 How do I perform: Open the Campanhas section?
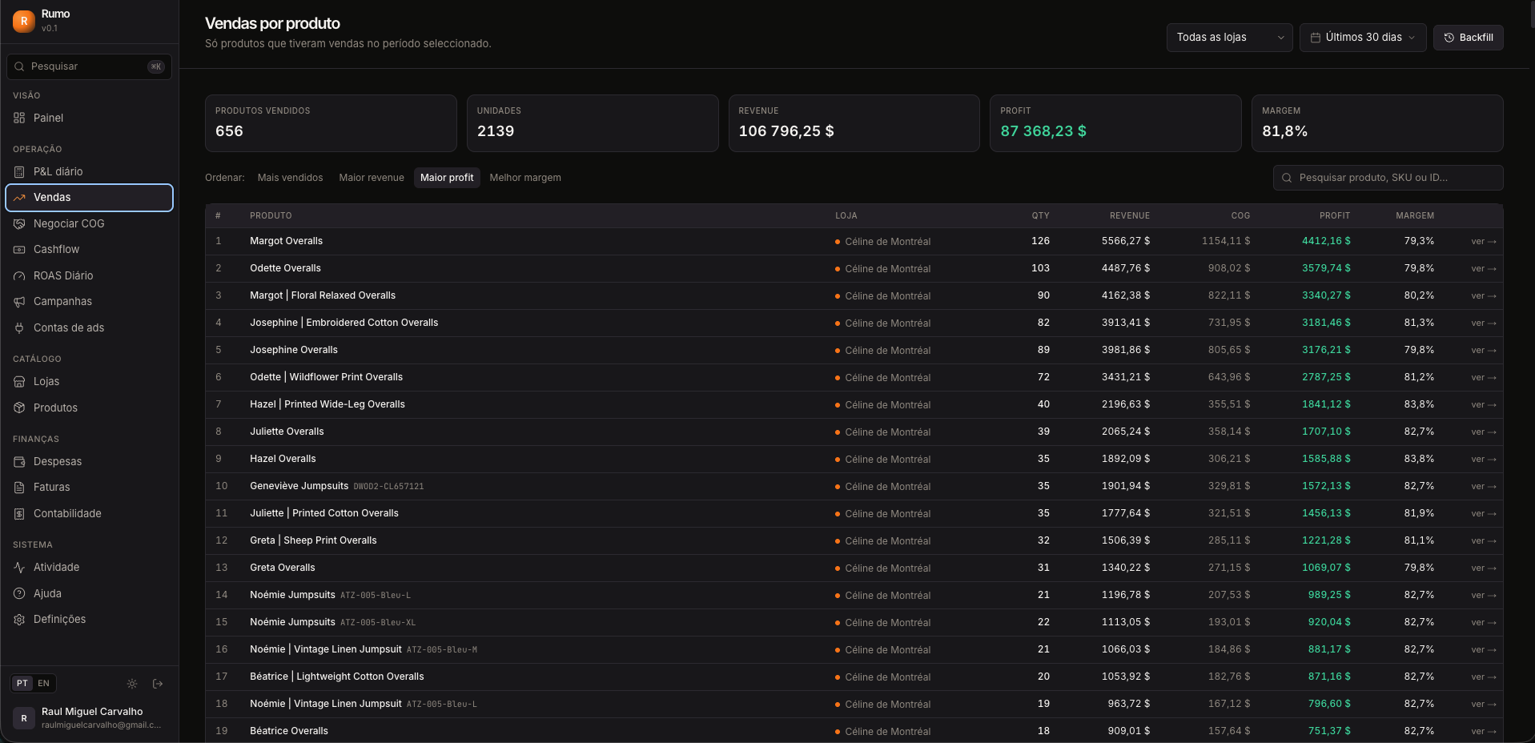click(x=90, y=302)
